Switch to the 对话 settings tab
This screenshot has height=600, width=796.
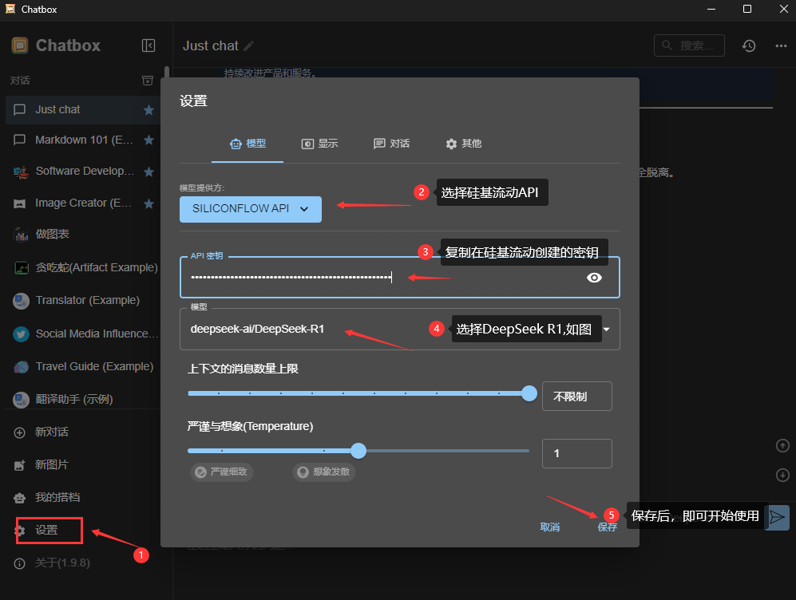coord(391,144)
